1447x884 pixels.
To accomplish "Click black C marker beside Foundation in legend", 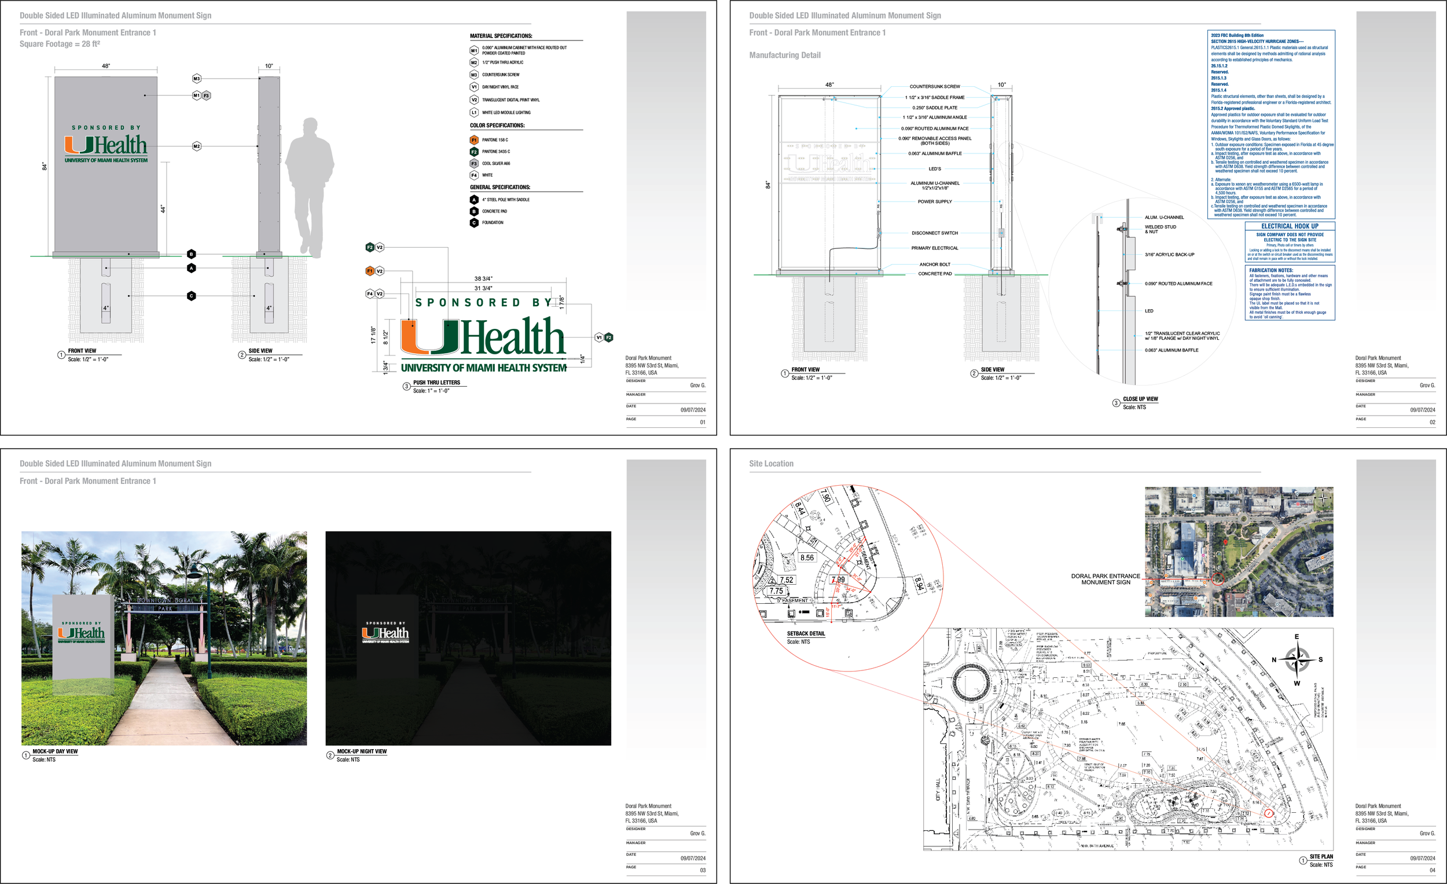I will pos(474,223).
